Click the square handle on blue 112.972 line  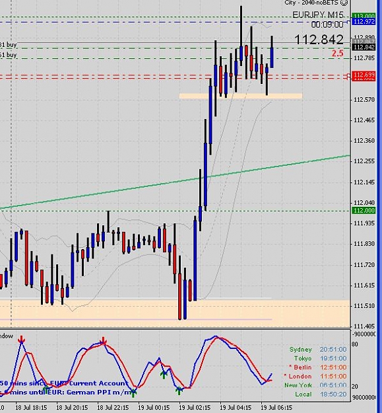click(x=349, y=22)
